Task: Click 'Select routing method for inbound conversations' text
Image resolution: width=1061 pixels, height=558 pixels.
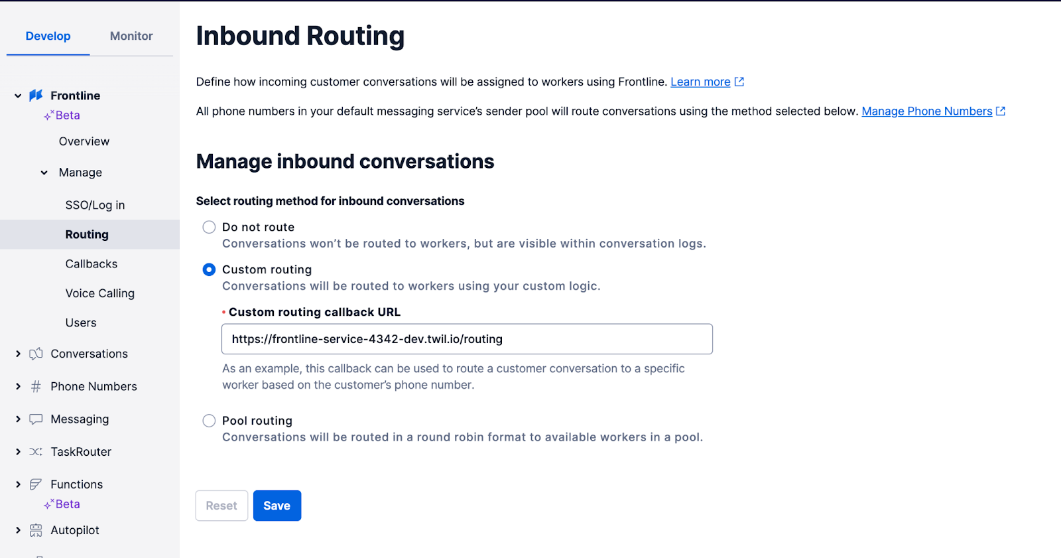Action: [x=330, y=201]
